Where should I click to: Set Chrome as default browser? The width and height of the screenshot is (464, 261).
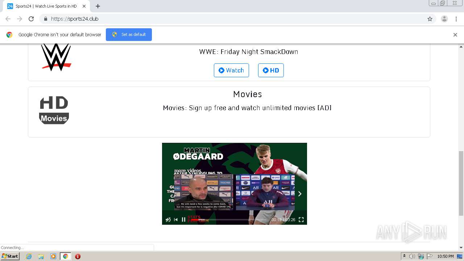click(129, 34)
